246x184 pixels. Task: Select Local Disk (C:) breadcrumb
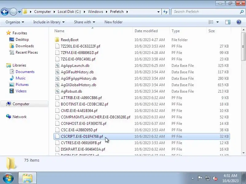[69, 12]
